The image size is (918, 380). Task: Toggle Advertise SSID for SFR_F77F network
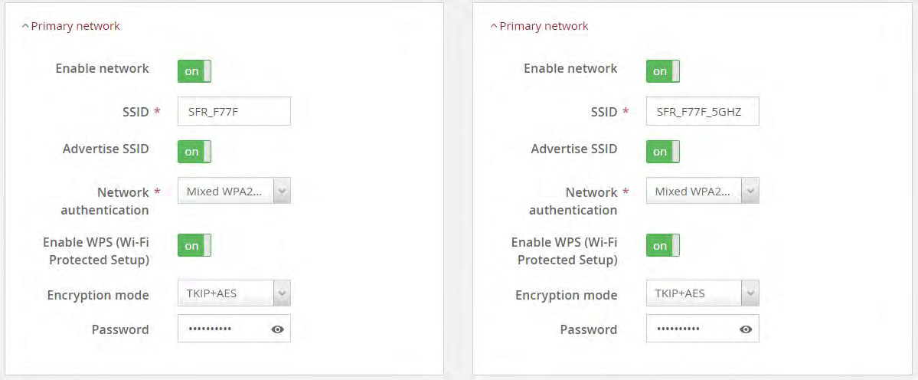[x=194, y=152]
